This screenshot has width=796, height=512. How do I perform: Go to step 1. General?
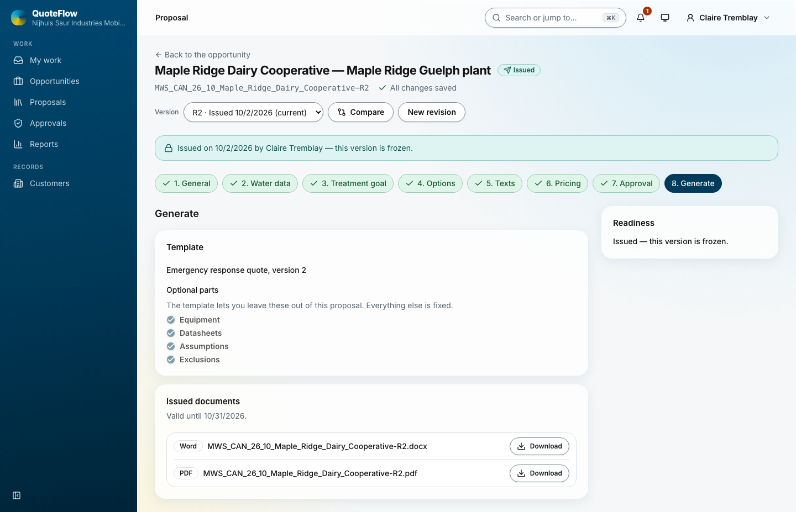(186, 183)
